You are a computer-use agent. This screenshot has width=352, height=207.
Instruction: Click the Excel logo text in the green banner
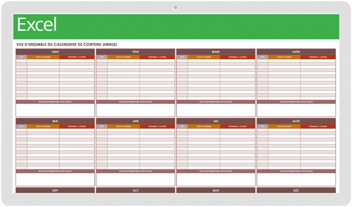(37, 24)
